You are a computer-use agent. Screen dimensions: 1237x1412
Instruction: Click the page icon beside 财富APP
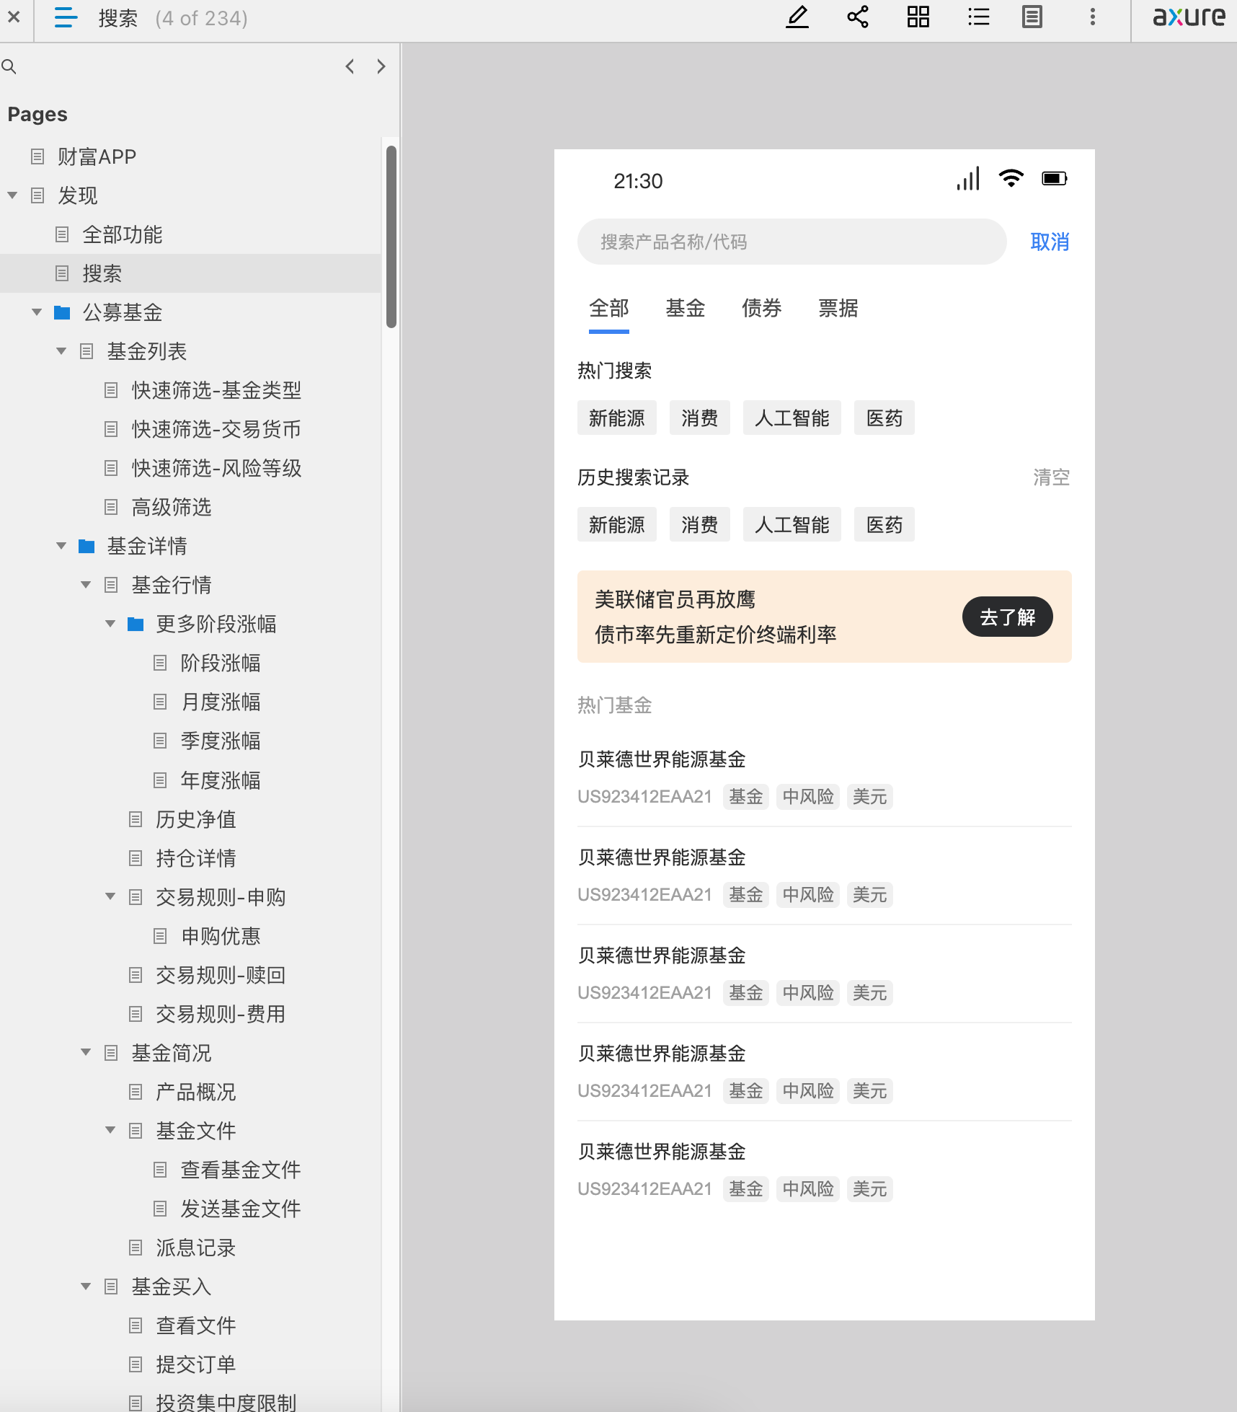pos(37,156)
